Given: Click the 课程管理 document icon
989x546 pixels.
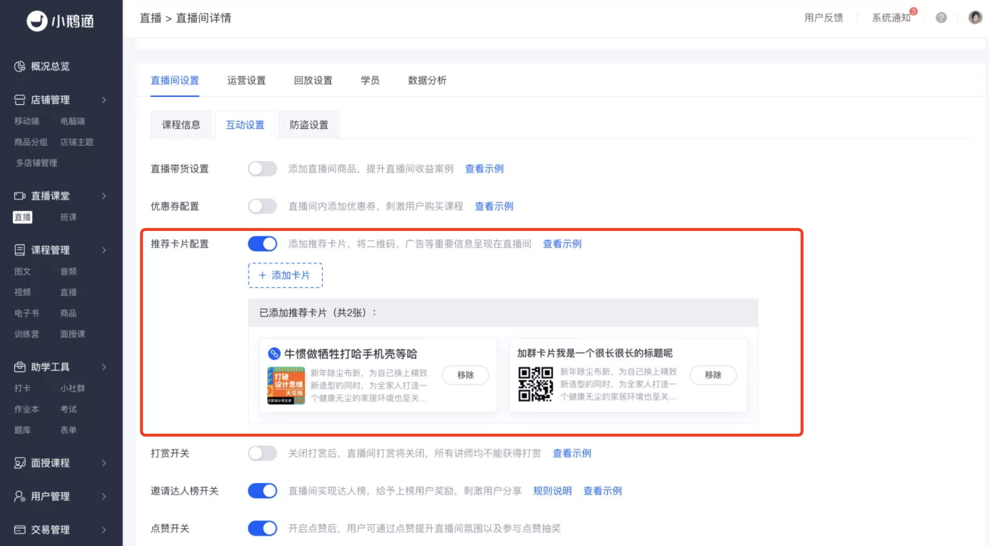Looking at the screenshot, I should click(x=20, y=250).
